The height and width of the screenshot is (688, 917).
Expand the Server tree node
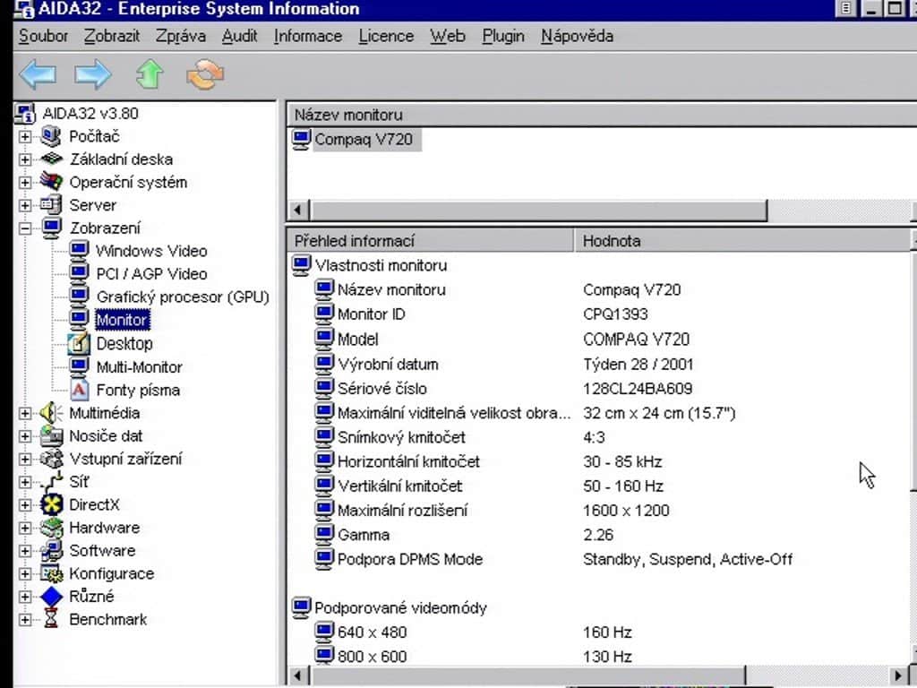click(x=24, y=205)
